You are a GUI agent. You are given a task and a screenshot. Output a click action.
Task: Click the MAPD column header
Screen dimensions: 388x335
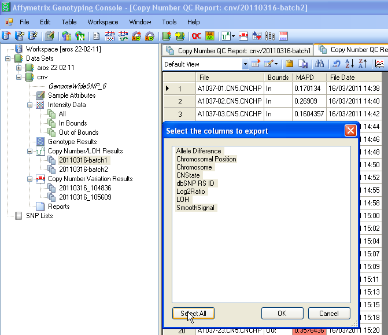309,78
